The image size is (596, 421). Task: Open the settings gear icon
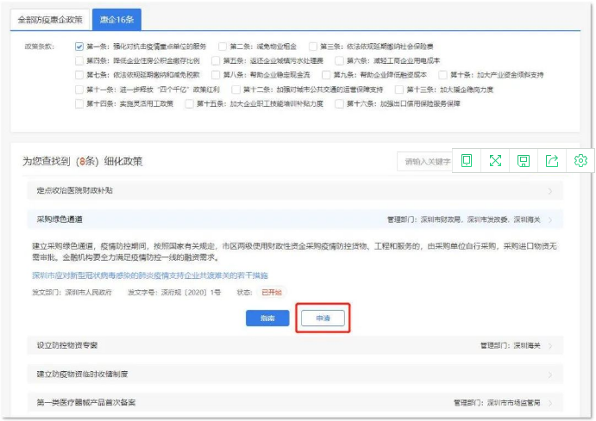coord(580,160)
